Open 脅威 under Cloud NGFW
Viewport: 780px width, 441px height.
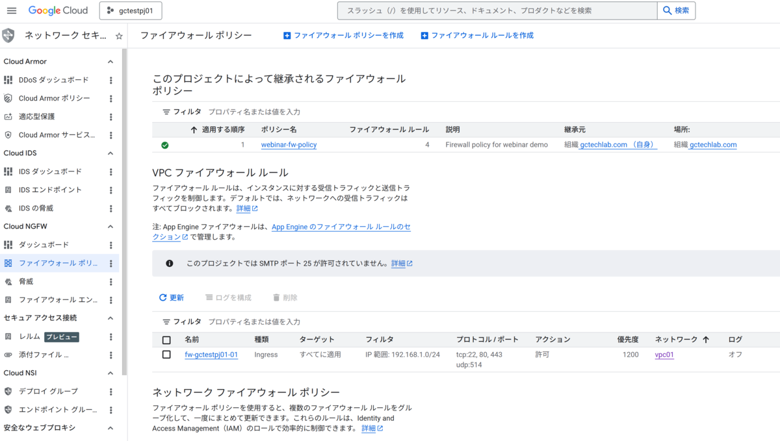(26, 282)
